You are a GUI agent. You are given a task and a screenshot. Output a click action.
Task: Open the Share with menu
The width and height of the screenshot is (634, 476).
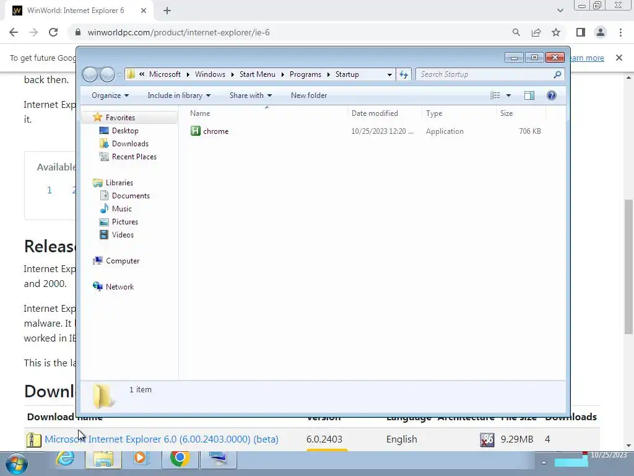251,95
